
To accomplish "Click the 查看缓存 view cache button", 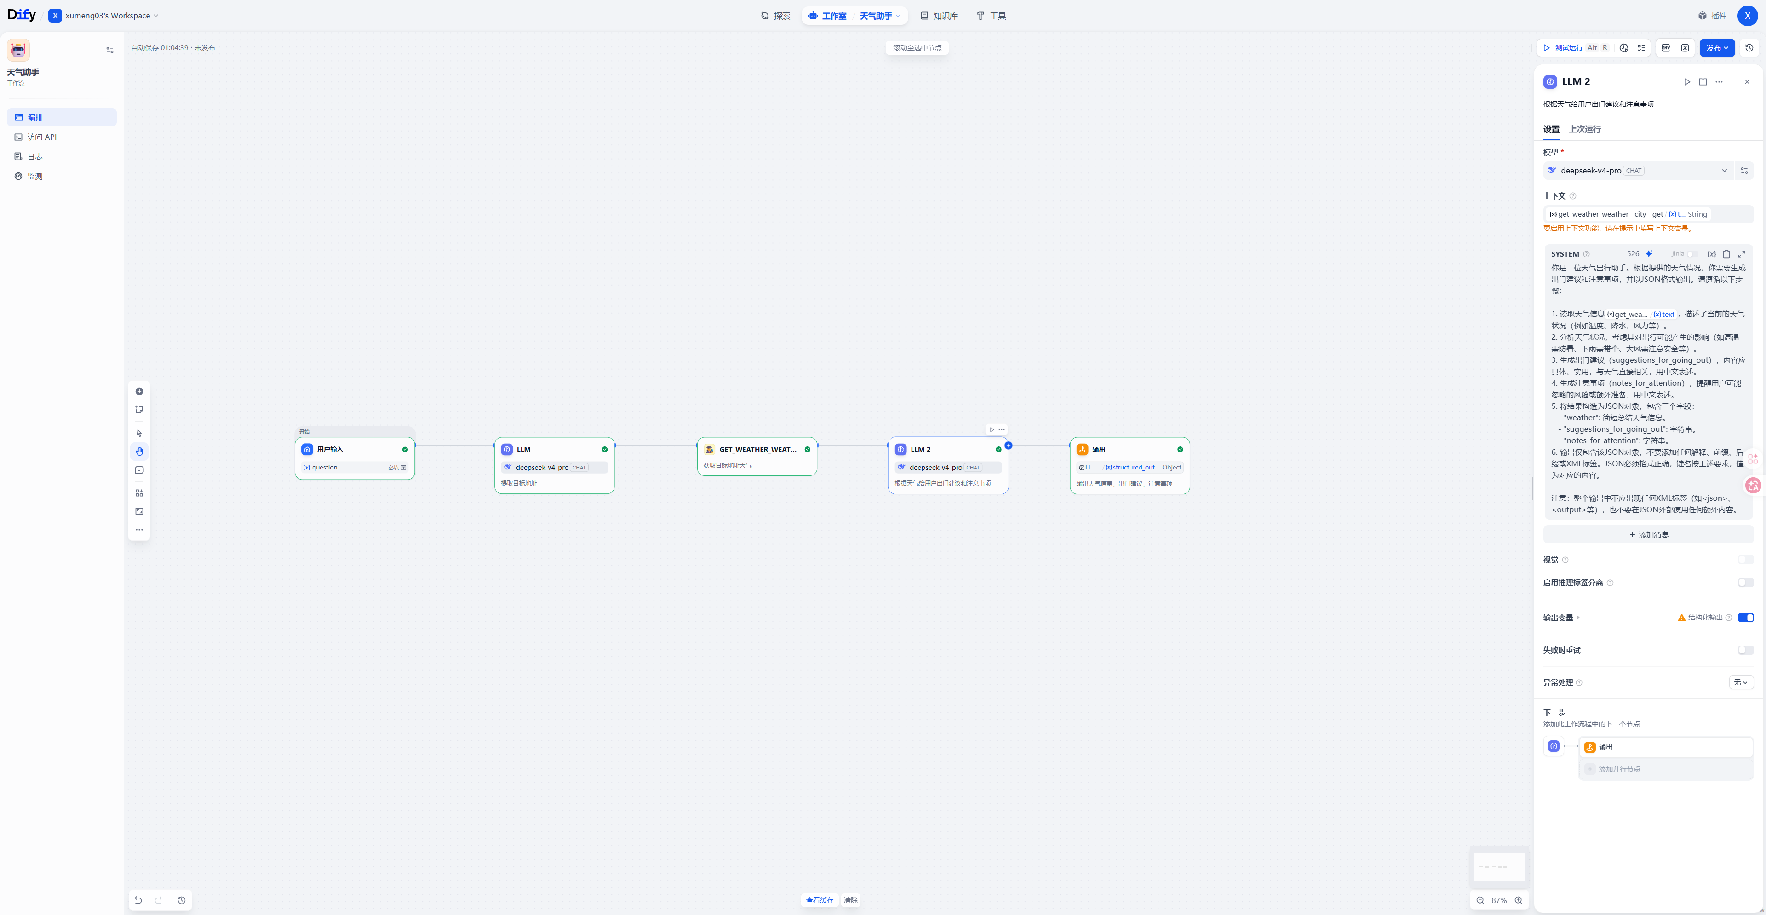I will (819, 900).
